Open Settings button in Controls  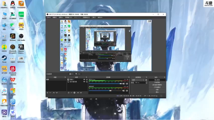pos(157,90)
